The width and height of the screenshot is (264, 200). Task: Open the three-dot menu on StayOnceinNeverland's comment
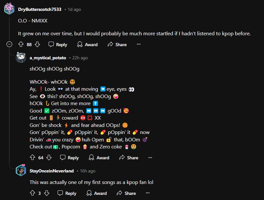coord(148,193)
